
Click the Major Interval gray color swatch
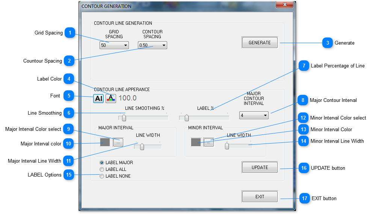tap(105, 142)
